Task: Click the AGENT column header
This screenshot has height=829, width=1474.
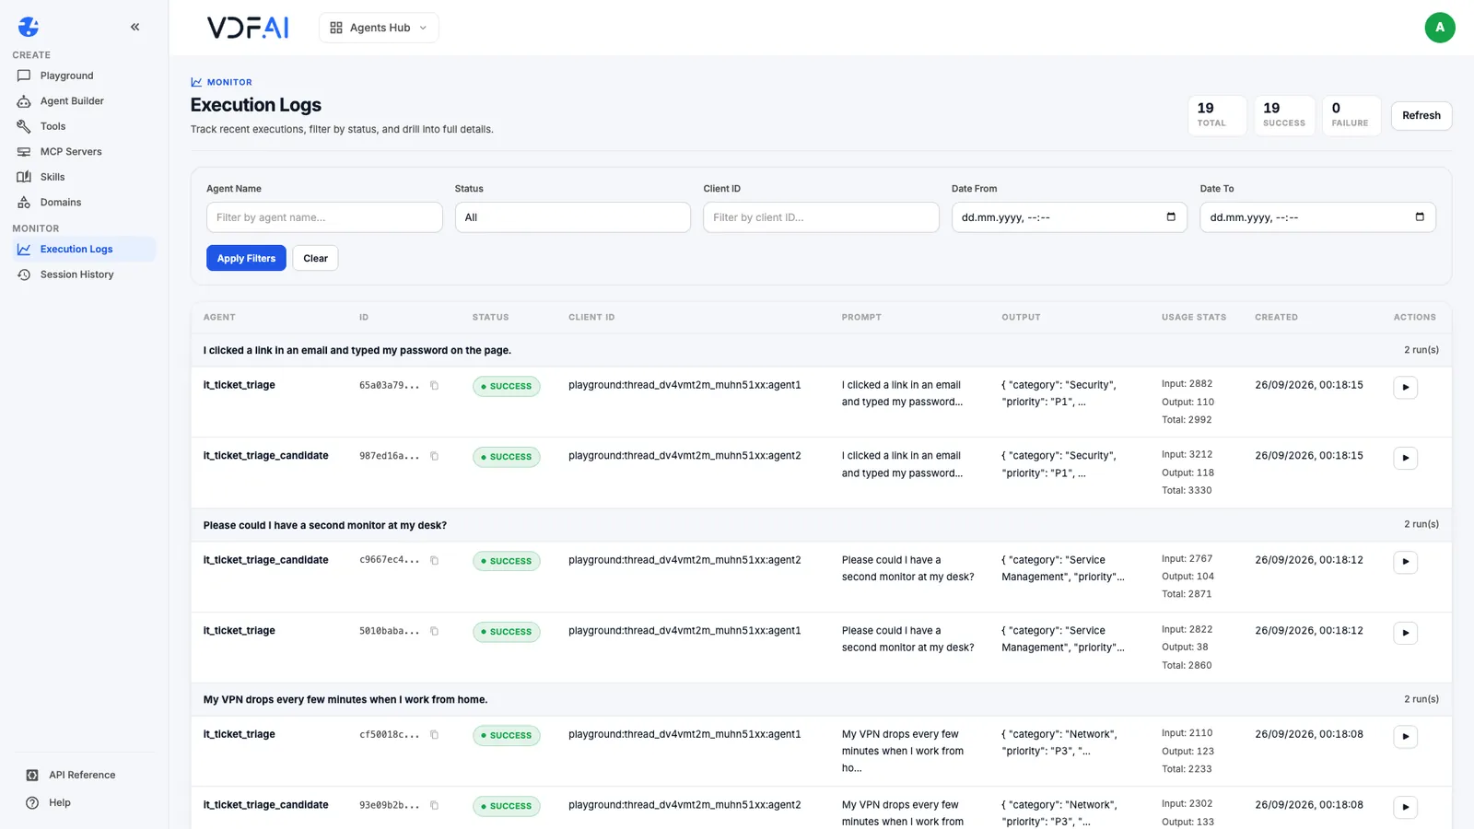Action: [x=219, y=317]
